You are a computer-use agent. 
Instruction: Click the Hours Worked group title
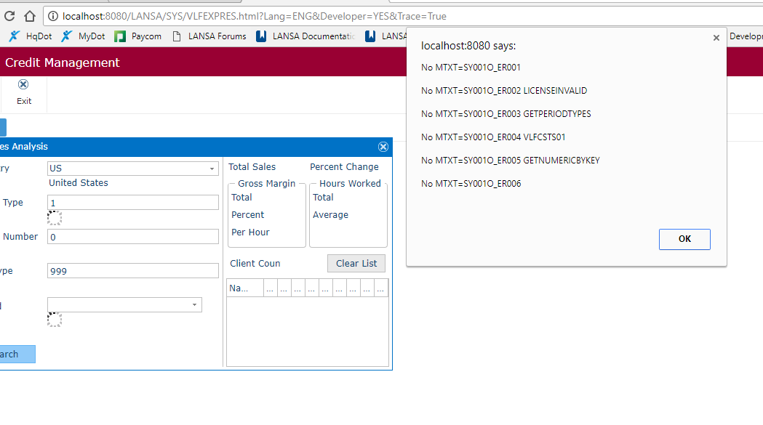coord(350,183)
